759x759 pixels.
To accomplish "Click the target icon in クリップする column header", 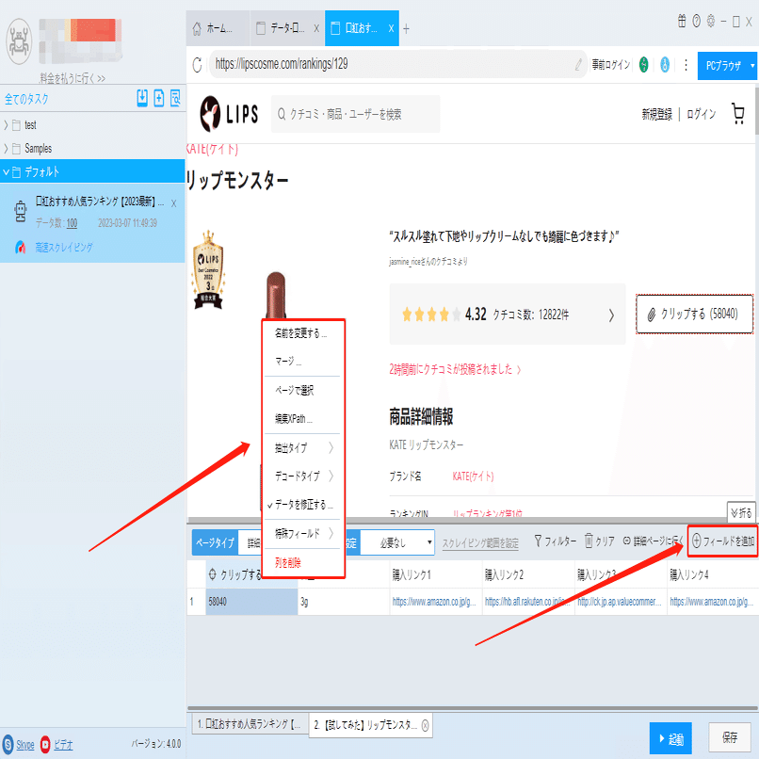I will [213, 574].
